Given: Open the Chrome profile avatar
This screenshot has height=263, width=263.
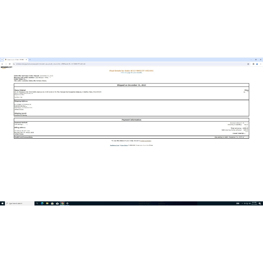Looking at the screenshot, I should (257, 64).
